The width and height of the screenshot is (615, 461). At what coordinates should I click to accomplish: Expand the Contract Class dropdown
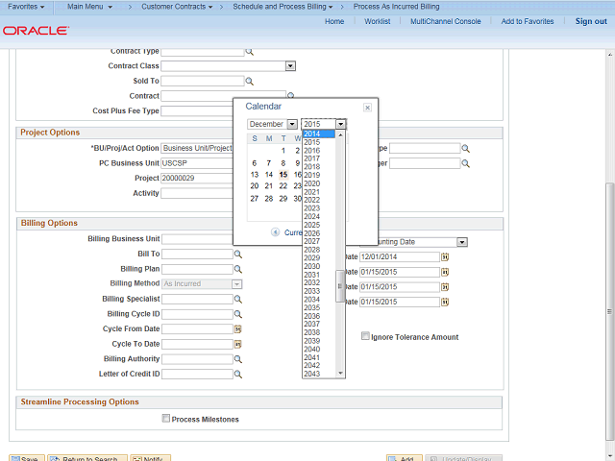click(290, 66)
